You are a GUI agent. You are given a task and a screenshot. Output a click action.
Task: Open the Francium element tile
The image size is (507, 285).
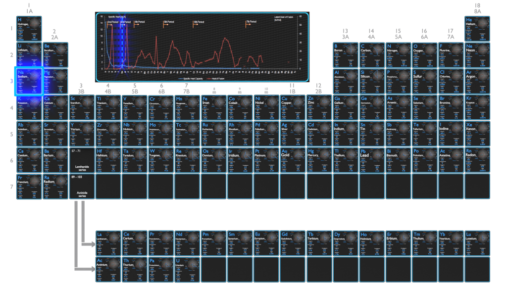click(x=29, y=186)
